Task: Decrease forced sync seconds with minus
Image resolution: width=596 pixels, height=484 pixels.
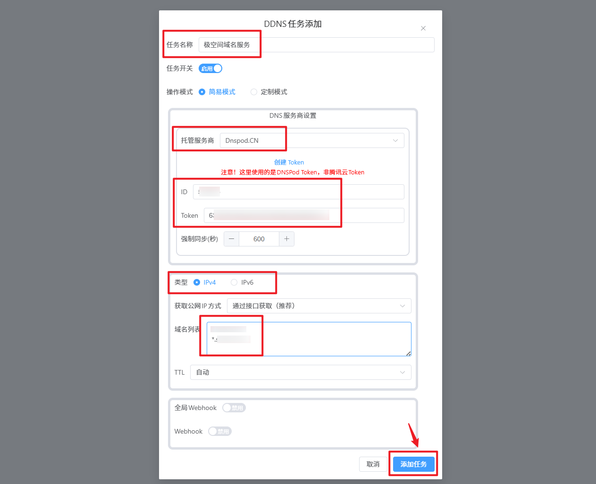Action: [x=231, y=239]
